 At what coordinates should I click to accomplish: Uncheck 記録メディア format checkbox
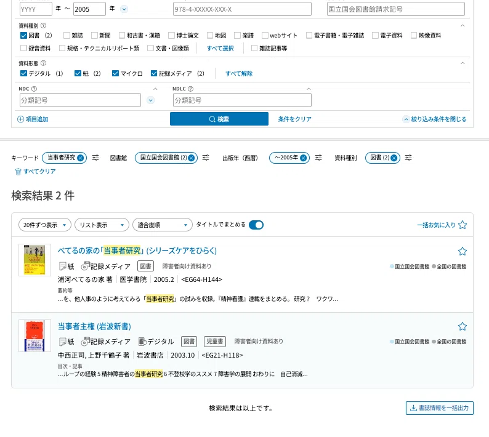154,73
